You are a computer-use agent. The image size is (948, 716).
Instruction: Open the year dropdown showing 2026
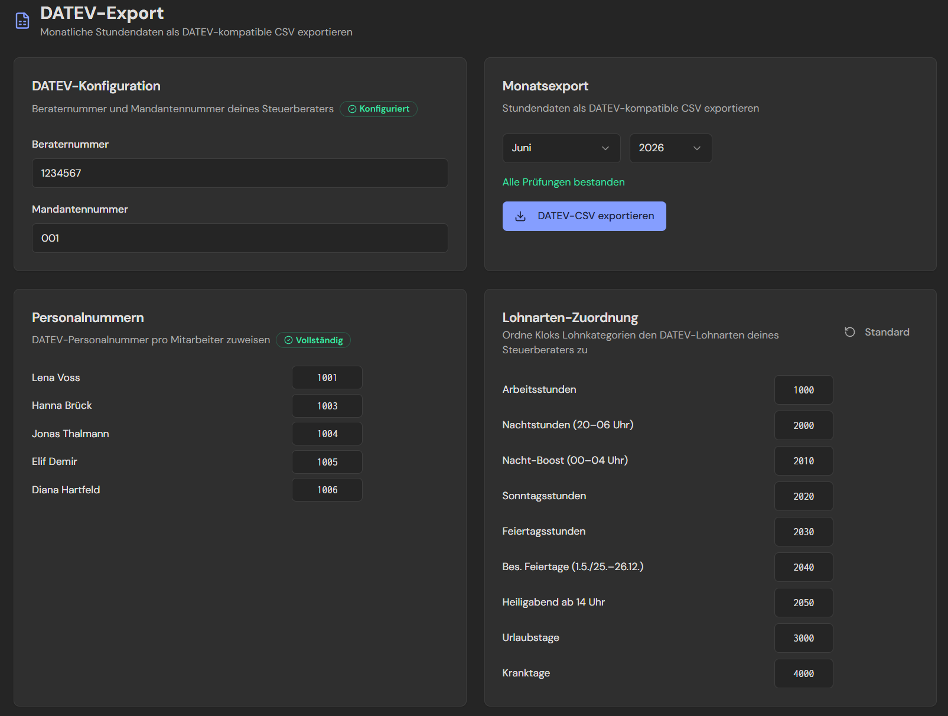pyautogui.click(x=670, y=148)
